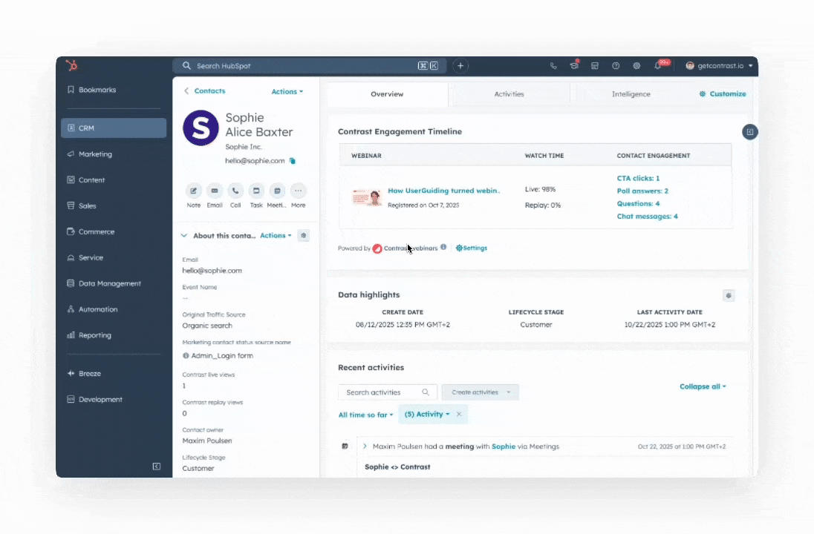Create a Note for Sophie
Screen dimensions: 814x534
coord(193,191)
